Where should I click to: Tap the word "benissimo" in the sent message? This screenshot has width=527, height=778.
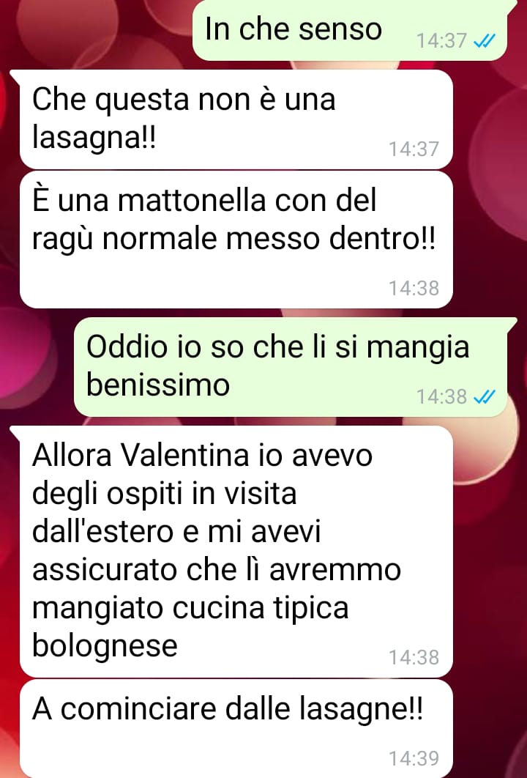(158, 385)
